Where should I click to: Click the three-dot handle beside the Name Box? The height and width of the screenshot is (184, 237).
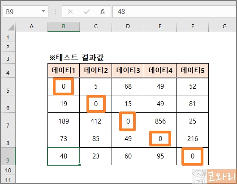click(55, 12)
